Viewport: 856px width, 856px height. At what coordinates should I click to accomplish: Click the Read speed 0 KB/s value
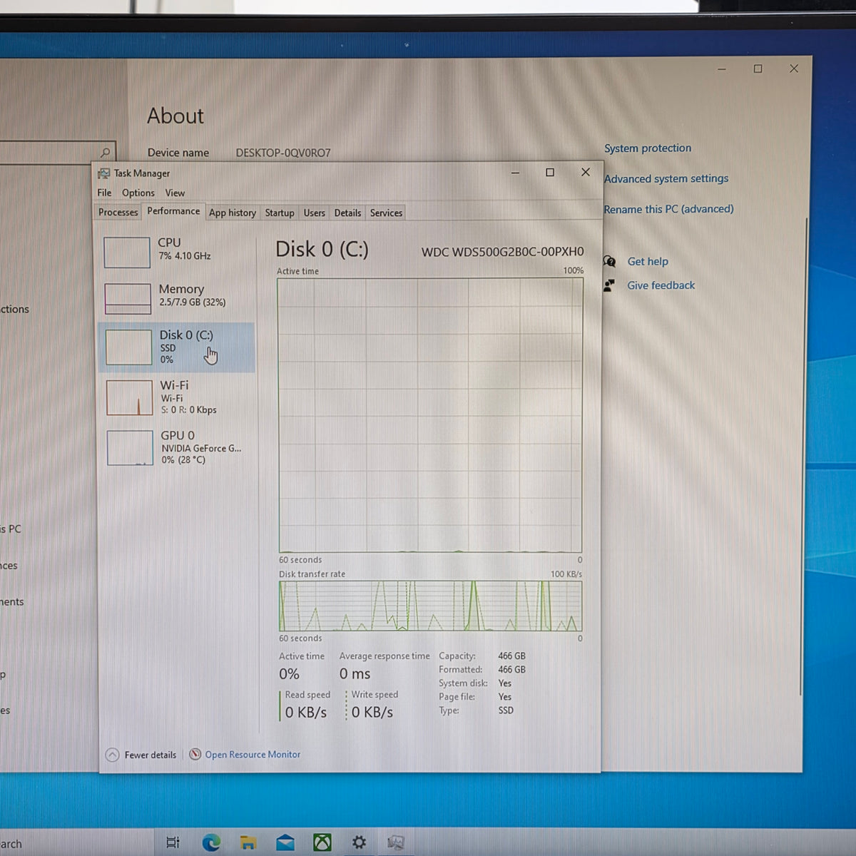tap(306, 712)
